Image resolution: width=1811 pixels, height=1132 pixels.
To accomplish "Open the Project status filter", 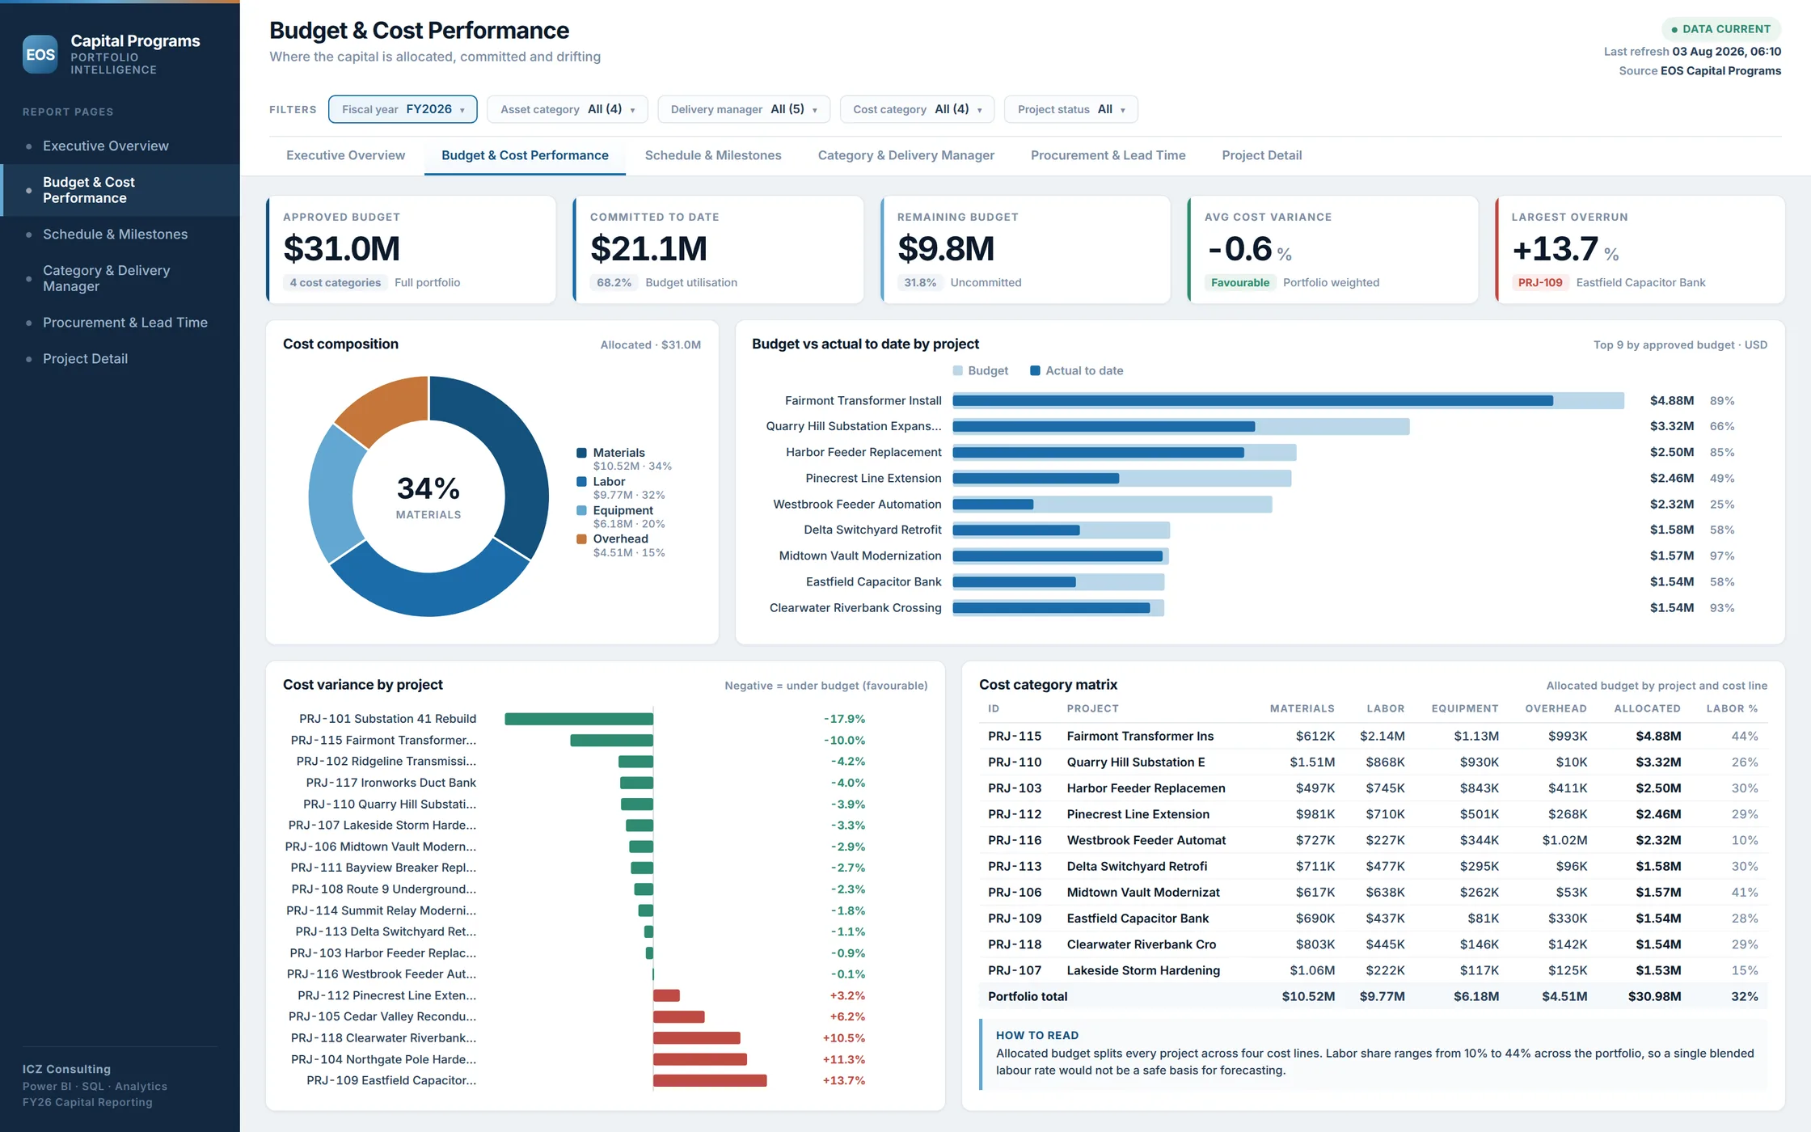I will (1070, 109).
